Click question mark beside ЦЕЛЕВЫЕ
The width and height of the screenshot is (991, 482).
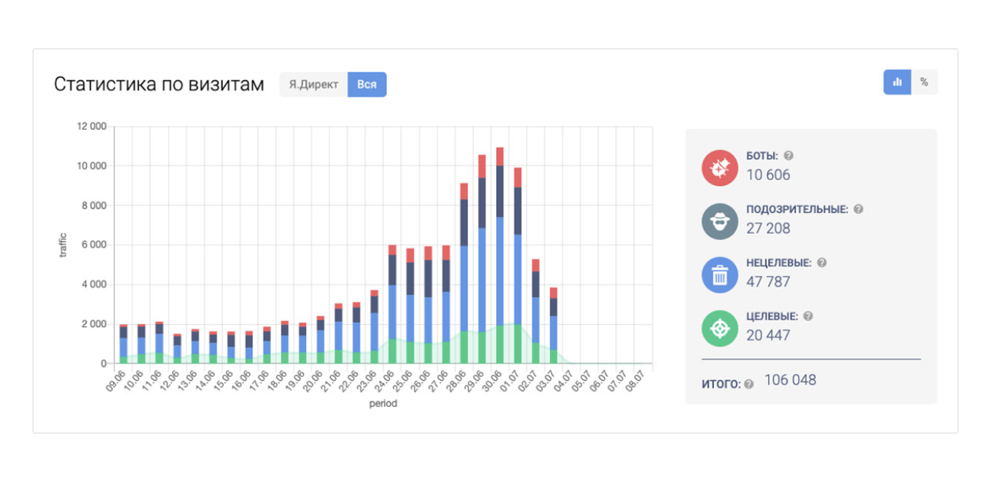tap(807, 317)
